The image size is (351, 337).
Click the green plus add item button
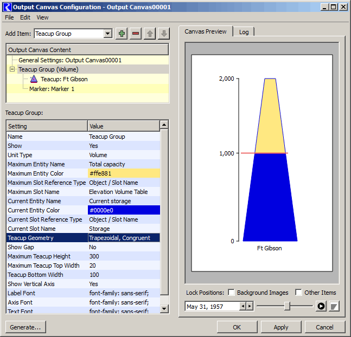point(122,34)
